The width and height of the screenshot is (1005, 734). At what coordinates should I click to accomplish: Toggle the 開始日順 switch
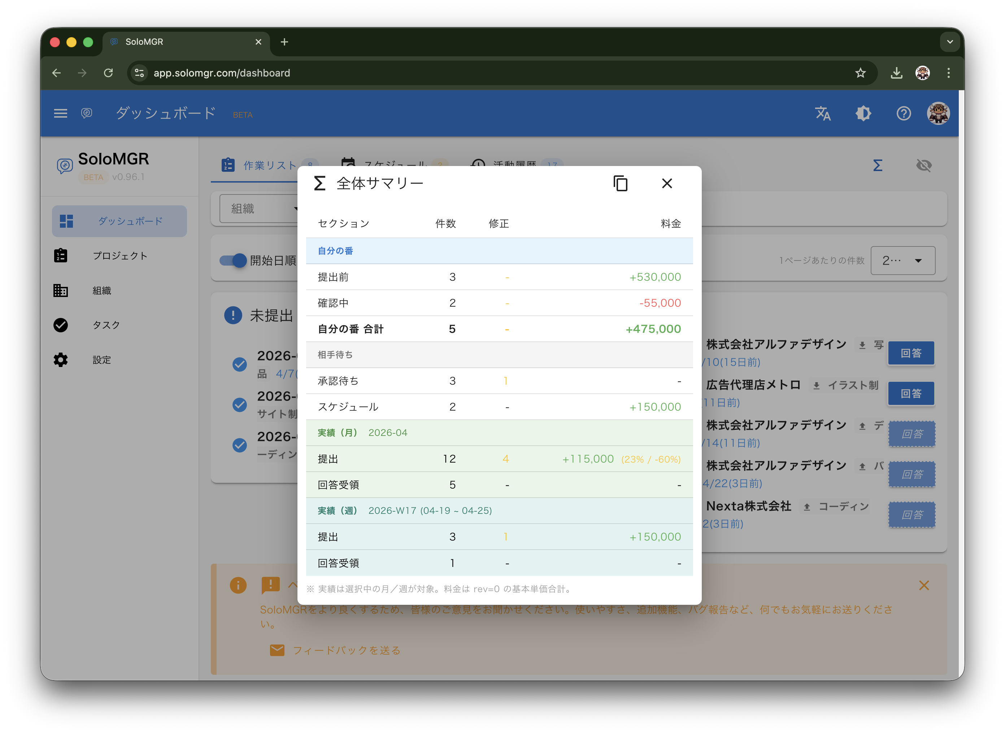pos(233,261)
